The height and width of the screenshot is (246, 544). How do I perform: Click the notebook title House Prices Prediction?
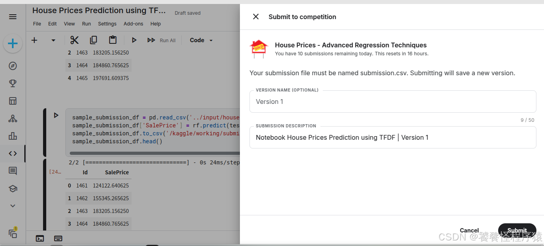[99, 11]
